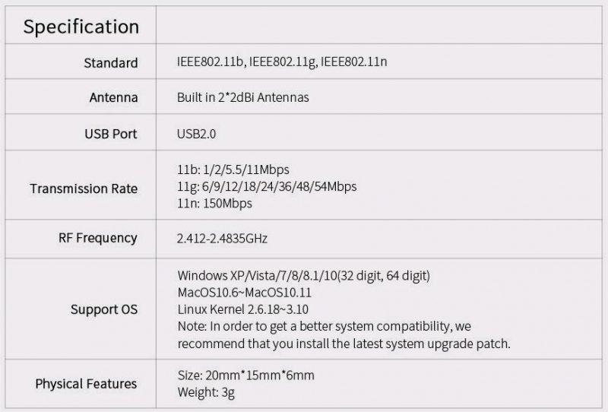Select the USB Port label
The image size is (608, 412).
point(111,134)
